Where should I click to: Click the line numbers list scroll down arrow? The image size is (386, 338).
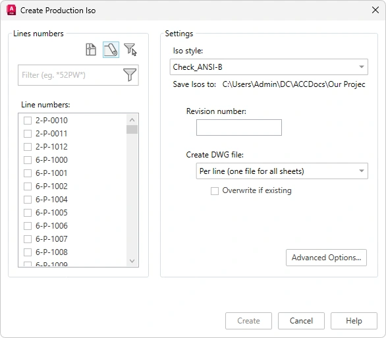132,261
